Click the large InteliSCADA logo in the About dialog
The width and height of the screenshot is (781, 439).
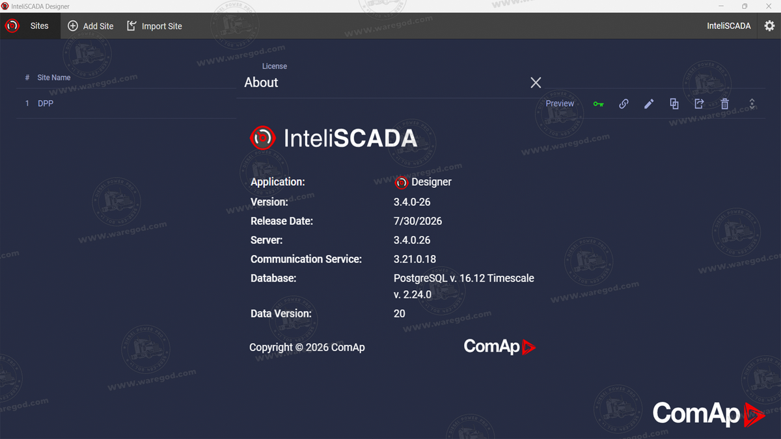[333, 138]
